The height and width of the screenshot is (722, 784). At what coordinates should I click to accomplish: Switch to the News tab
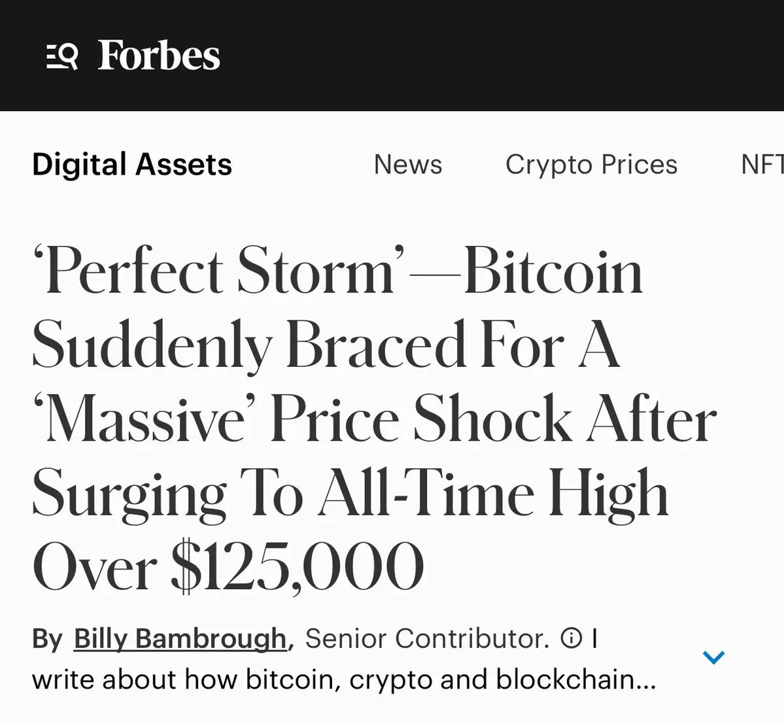pyautogui.click(x=408, y=165)
